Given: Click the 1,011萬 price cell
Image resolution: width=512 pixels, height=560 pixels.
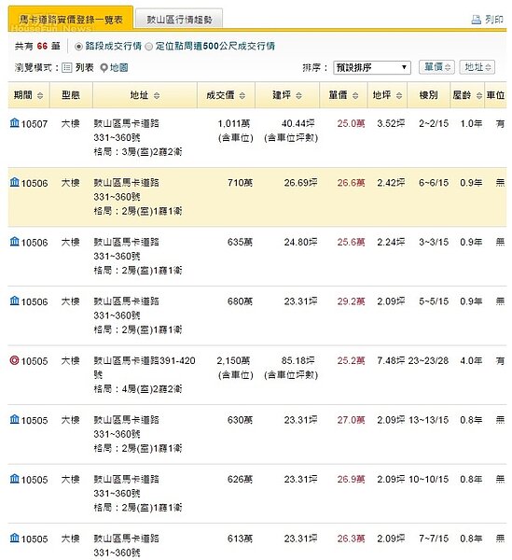Looking at the screenshot, I should [x=234, y=123].
